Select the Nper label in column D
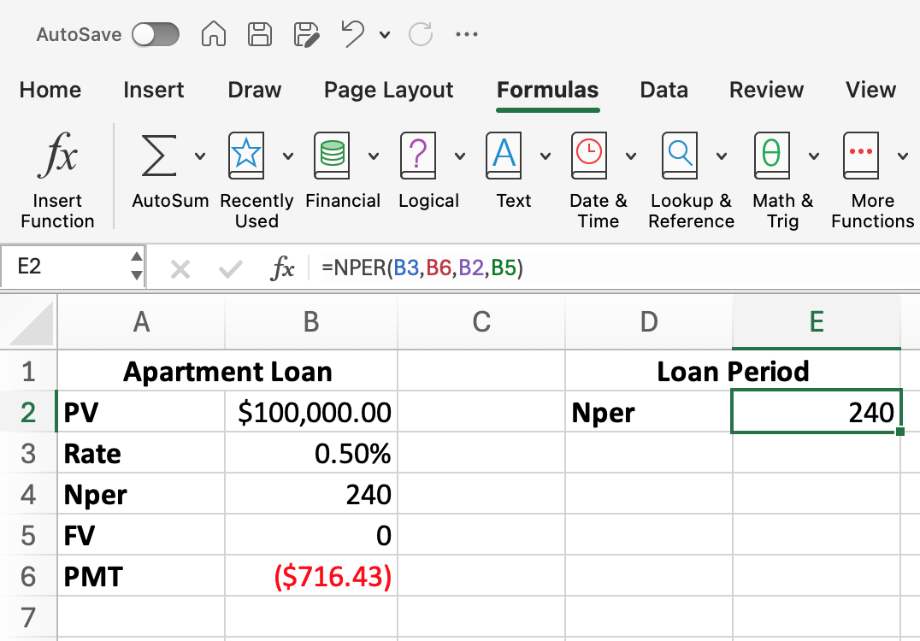This screenshot has width=920, height=641. coord(649,412)
